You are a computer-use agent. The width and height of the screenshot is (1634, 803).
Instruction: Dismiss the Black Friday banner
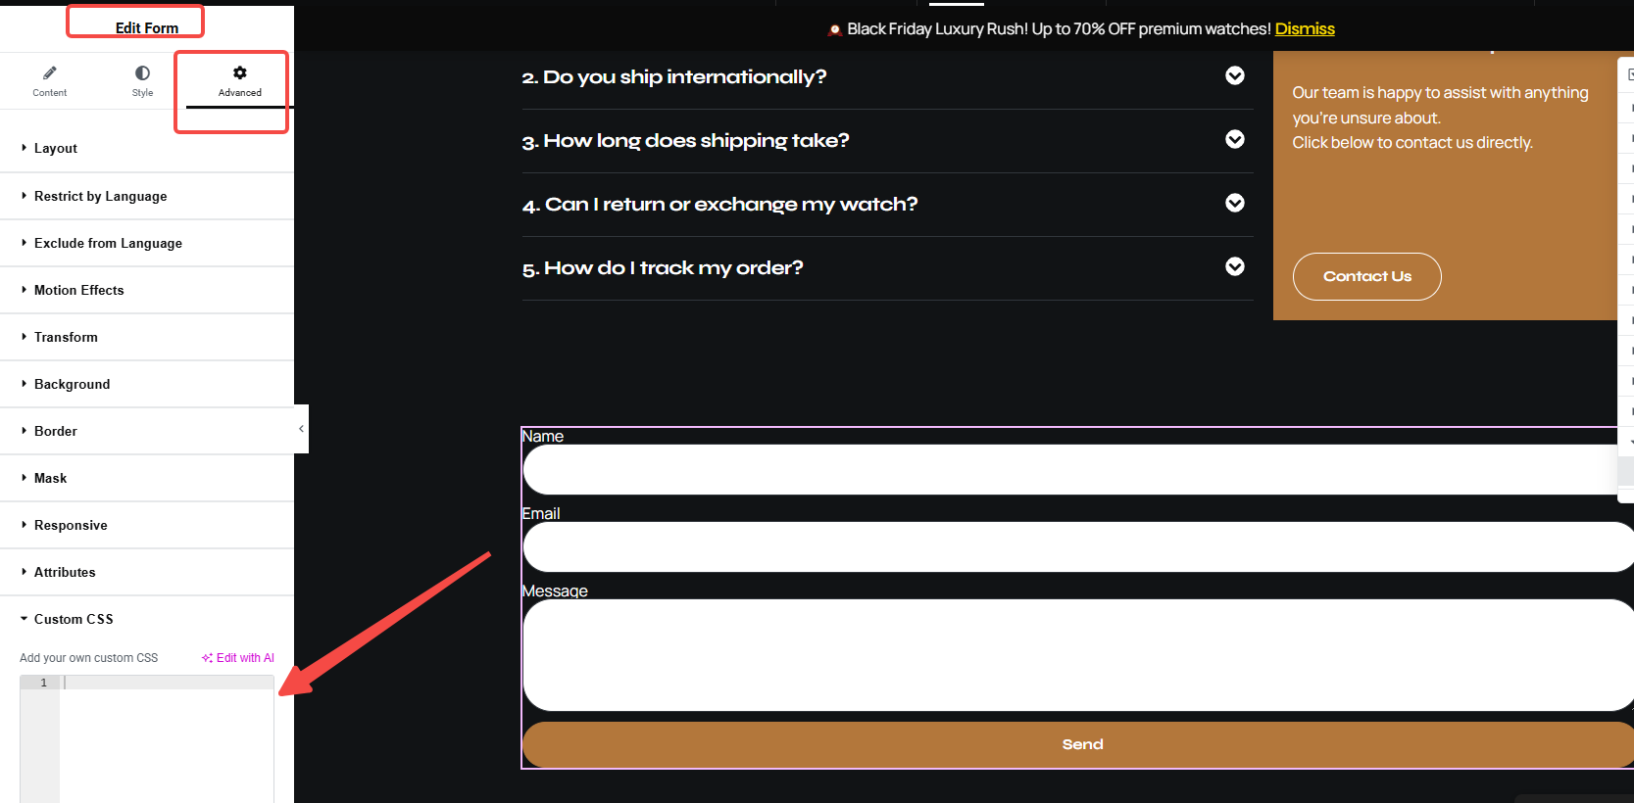pos(1305,29)
